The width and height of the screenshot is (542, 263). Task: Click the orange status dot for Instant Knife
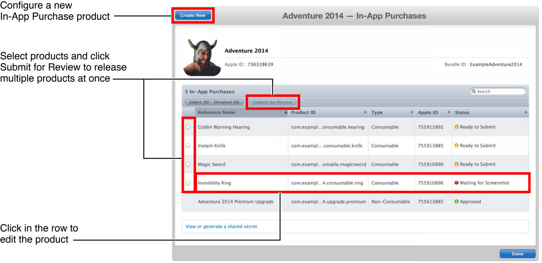coord(456,146)
